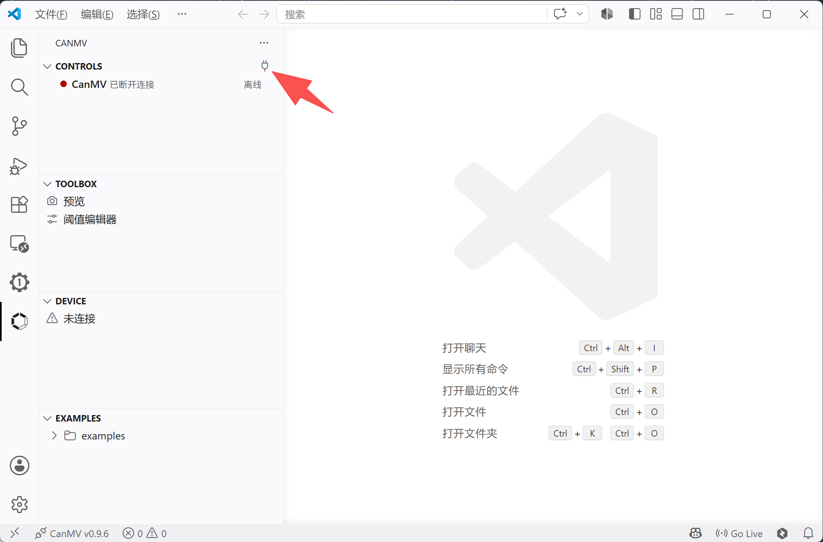
Task: Open the customize layout control
Action: (x=656, y=14)
